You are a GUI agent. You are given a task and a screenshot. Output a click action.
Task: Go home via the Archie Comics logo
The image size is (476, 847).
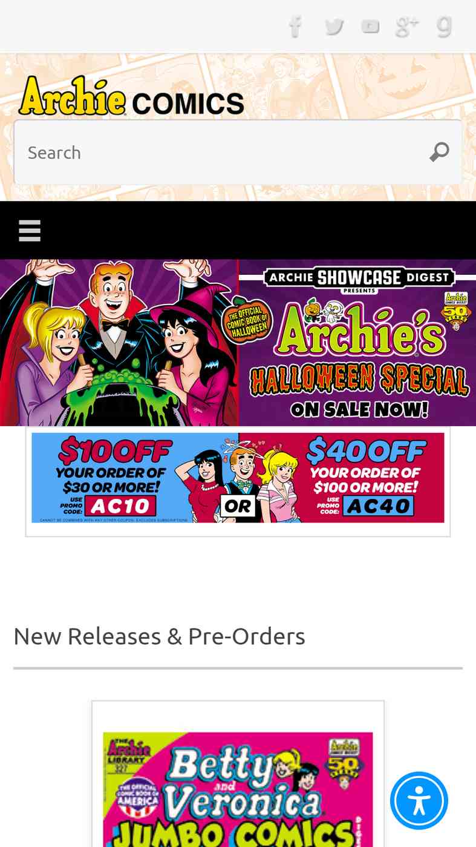click(131, 96)
